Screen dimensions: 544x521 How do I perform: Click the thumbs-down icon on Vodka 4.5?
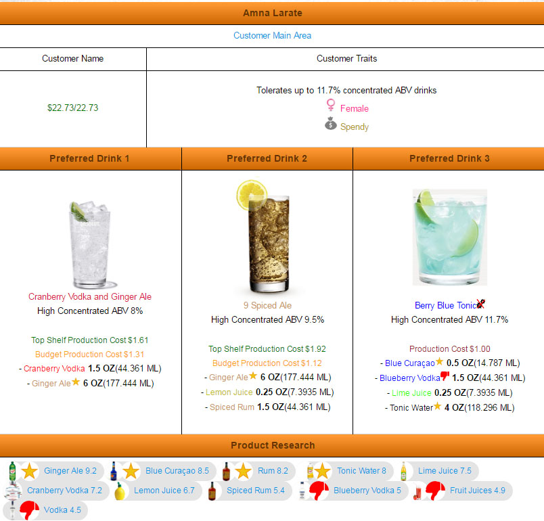pyautogui.click(x=28, y=509)
